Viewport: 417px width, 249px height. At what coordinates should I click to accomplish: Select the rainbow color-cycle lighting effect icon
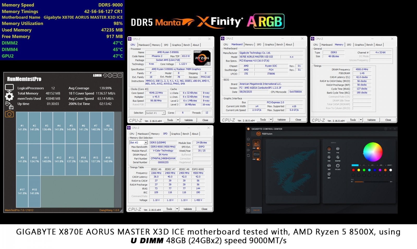point(338,166)
